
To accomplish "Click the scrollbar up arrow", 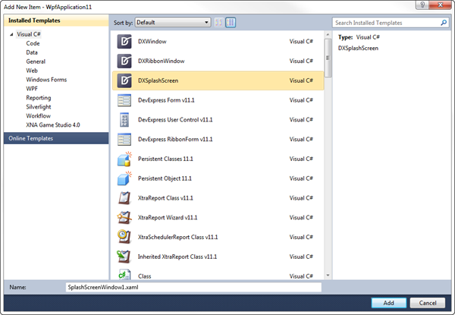I will pyautogui.click(x=328, y=35).
